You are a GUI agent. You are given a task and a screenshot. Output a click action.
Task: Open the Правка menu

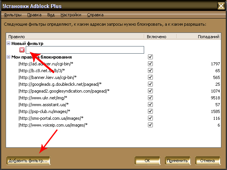[34, 15]
